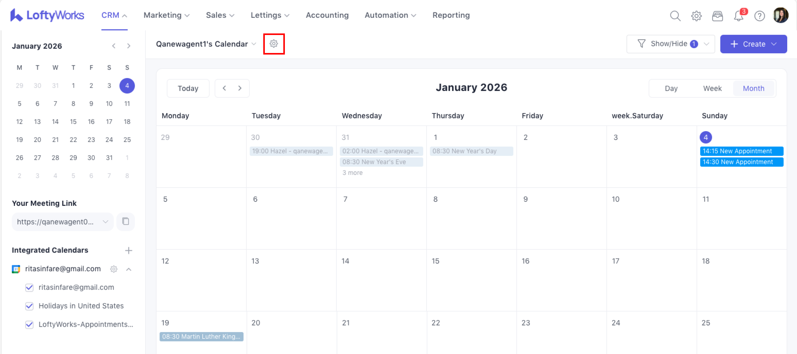Uncheck the Holidays in United States calendar
Viewport: 797px width, 354px height.
(29, 306)
